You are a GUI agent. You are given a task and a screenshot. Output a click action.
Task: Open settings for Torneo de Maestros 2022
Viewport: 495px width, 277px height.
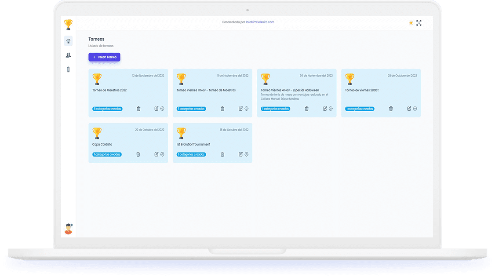point(162,109)
